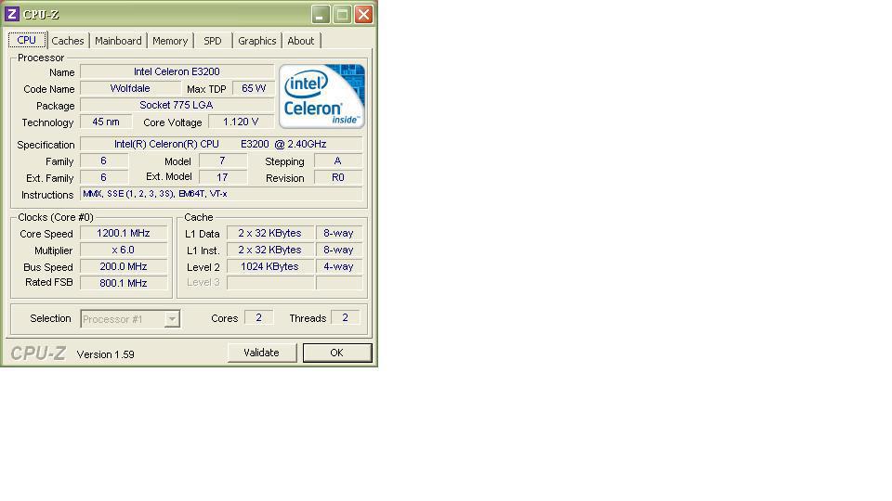Open the Mainboard tab
This screenshot has width=892, height=501.
click(x=118, y=41)
